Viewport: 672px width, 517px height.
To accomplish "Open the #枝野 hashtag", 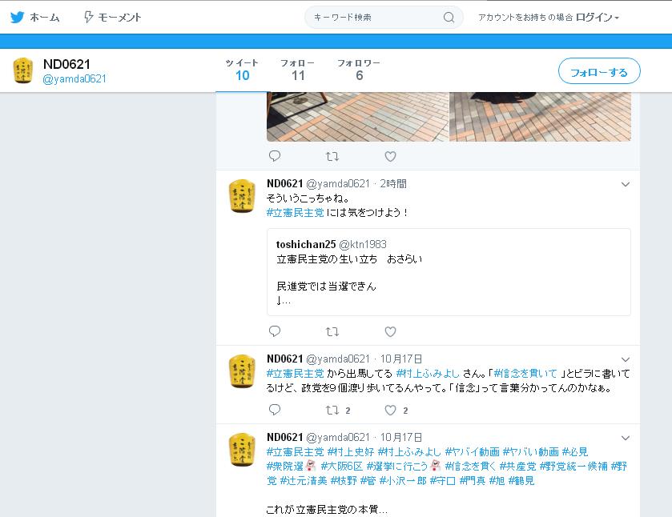I will [x=344, y=481].
